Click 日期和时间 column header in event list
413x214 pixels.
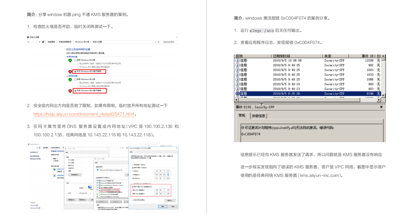297,56
